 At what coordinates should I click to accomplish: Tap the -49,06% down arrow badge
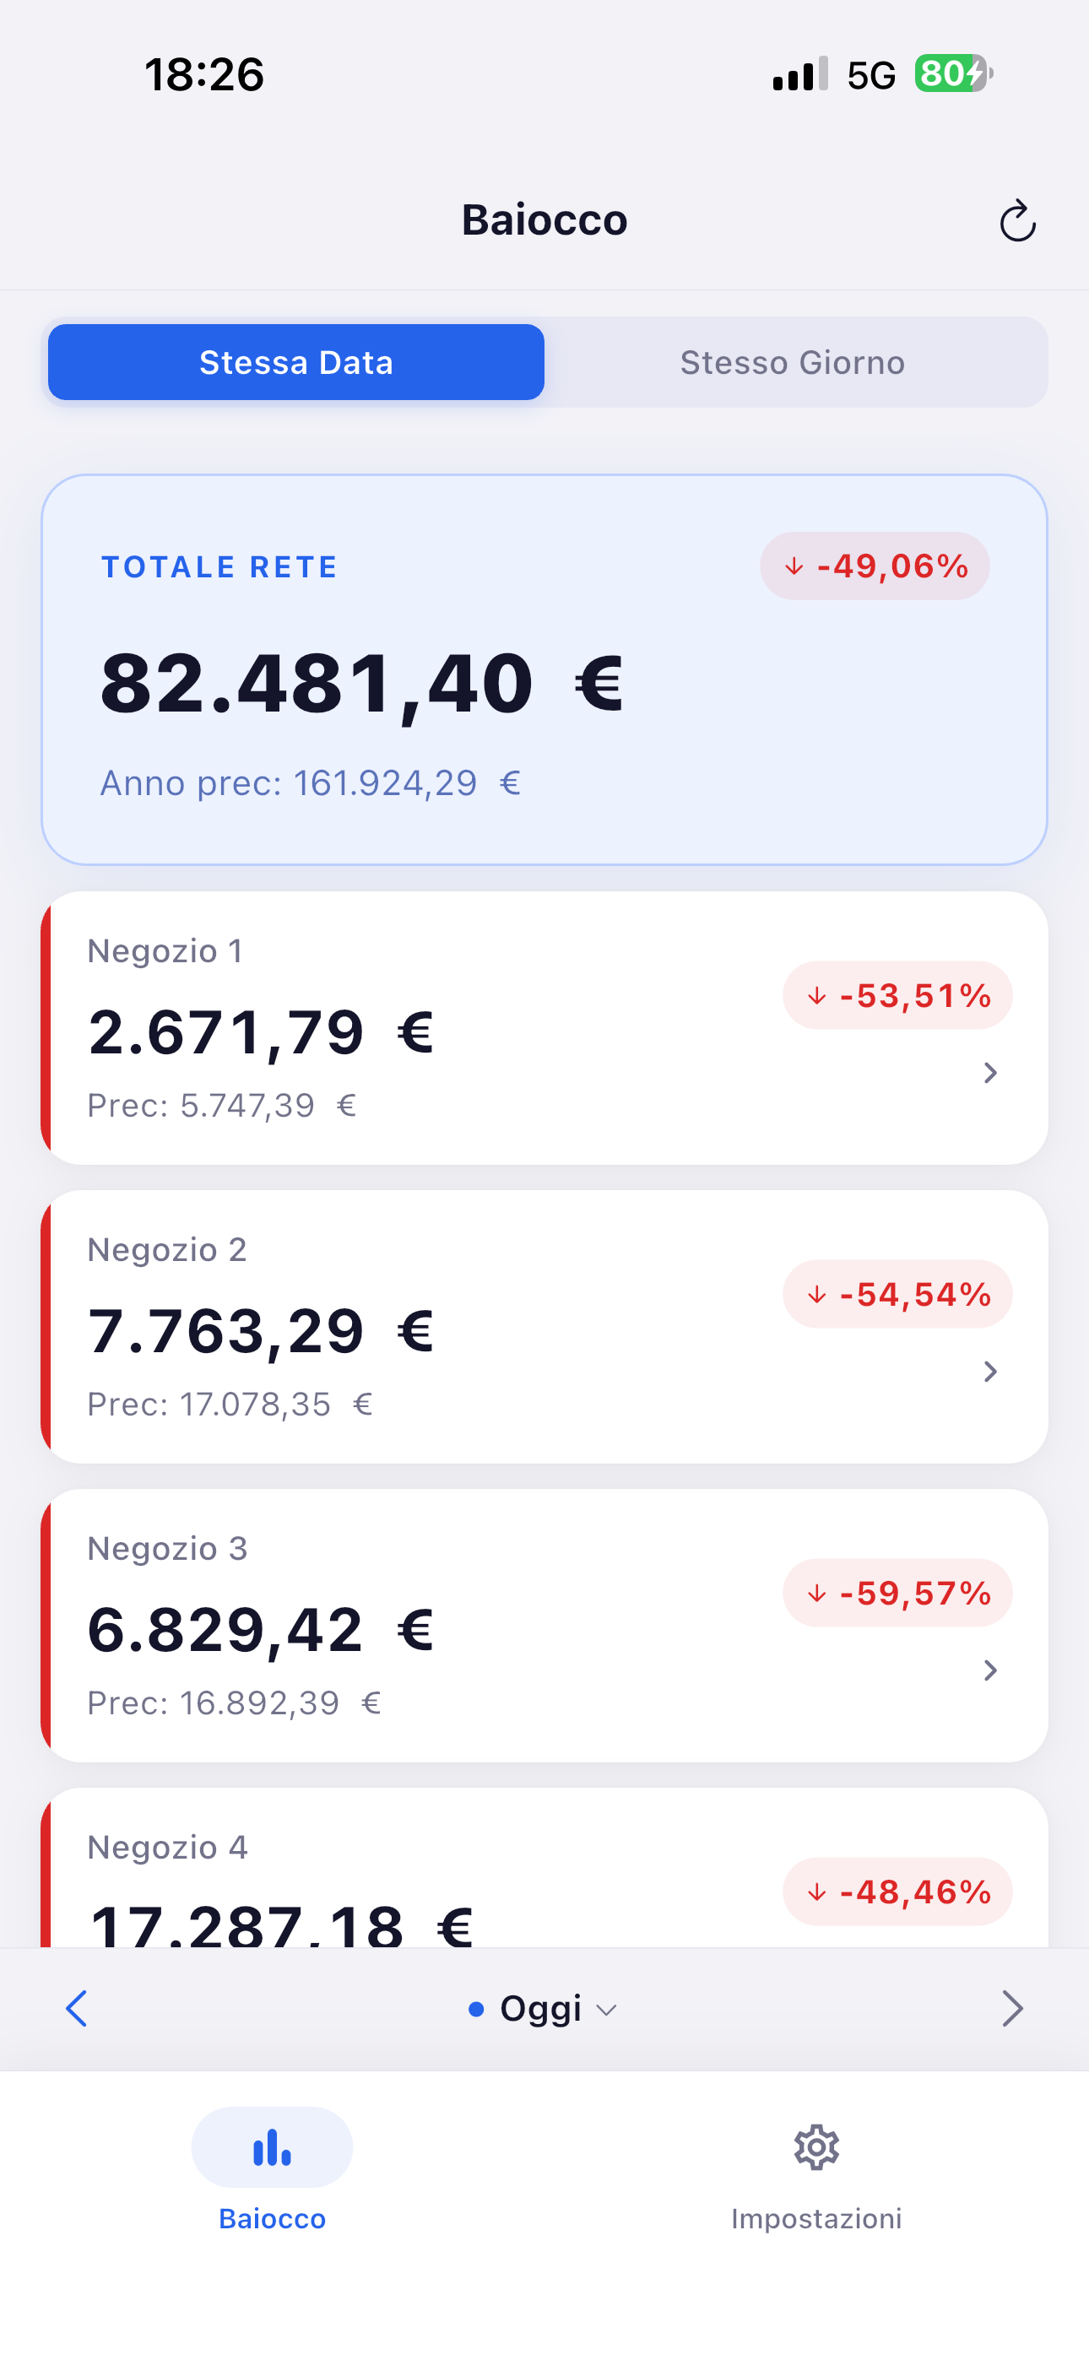pyautogui.click(x=875, y=566)
